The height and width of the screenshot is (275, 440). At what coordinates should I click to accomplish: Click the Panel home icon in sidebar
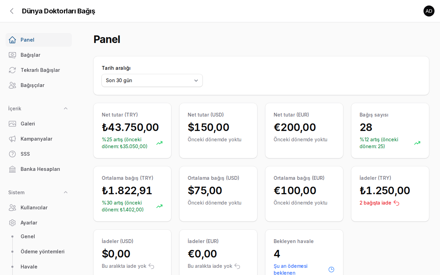point(12,40)
